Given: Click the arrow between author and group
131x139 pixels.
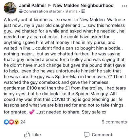Looking at the screenshot, I should [49, 5].
